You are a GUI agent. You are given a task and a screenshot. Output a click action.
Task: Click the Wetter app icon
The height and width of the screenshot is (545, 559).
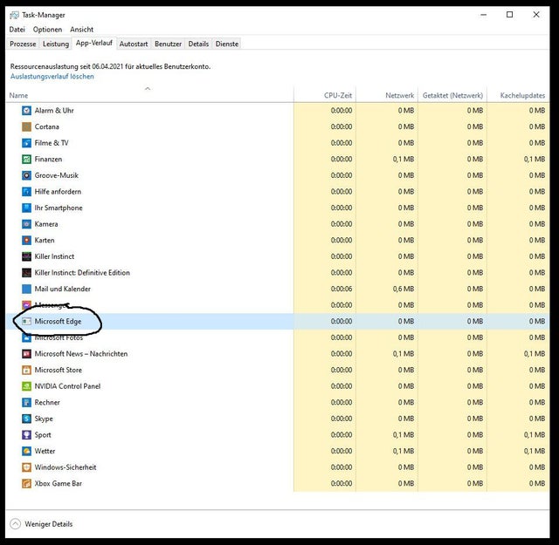tap(26, 451)
